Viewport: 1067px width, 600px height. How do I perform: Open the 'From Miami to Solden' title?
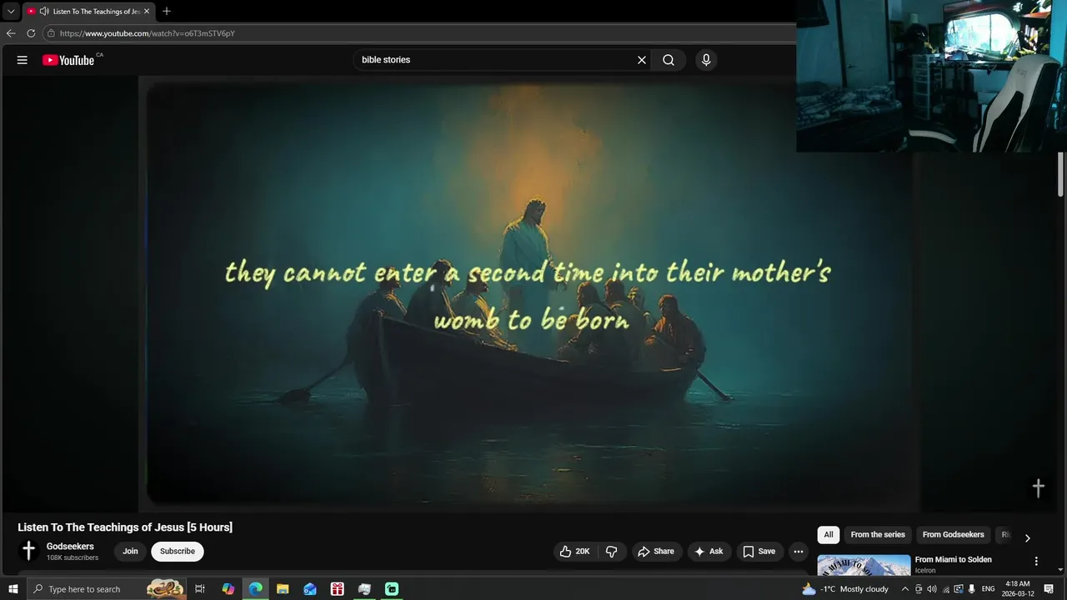pos(954,560)
